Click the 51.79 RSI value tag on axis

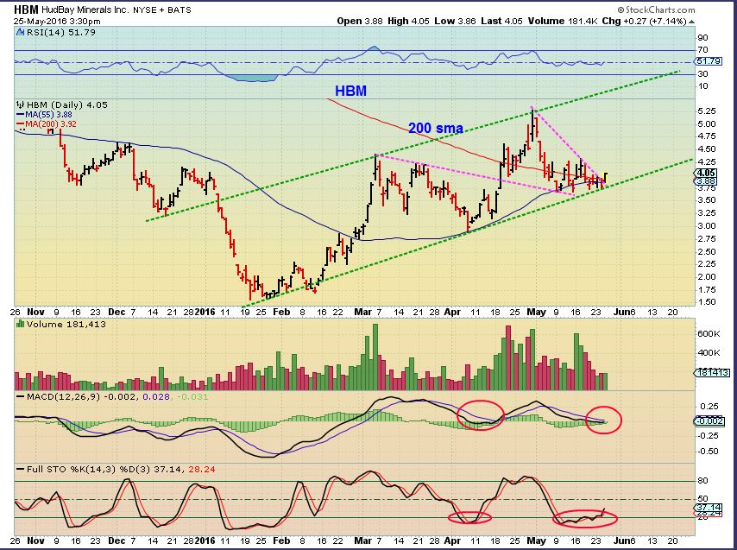pyautogui.click(x=708, y=61)
